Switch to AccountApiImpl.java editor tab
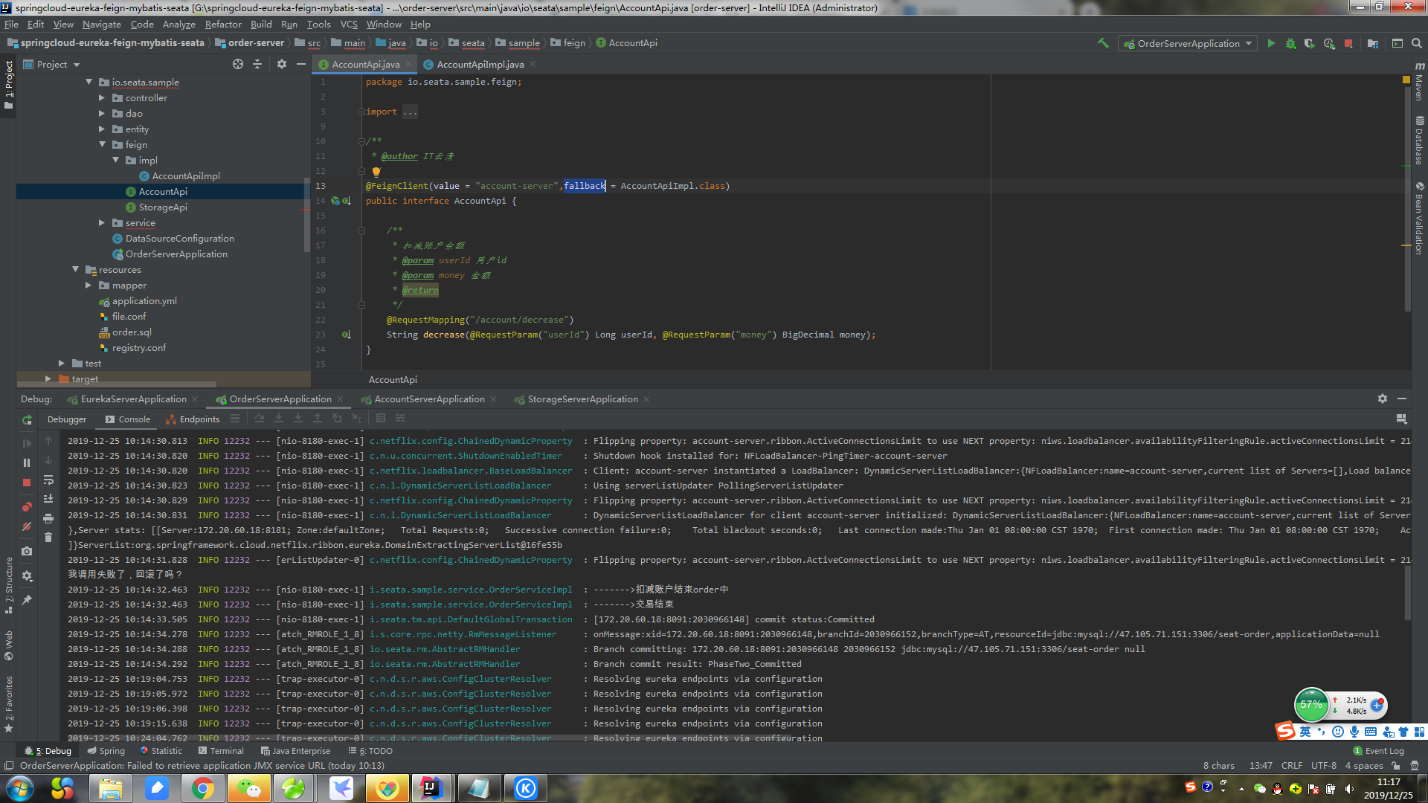Image resolution: width=1428 pixels, height=803 pixels. click(480, 64)
